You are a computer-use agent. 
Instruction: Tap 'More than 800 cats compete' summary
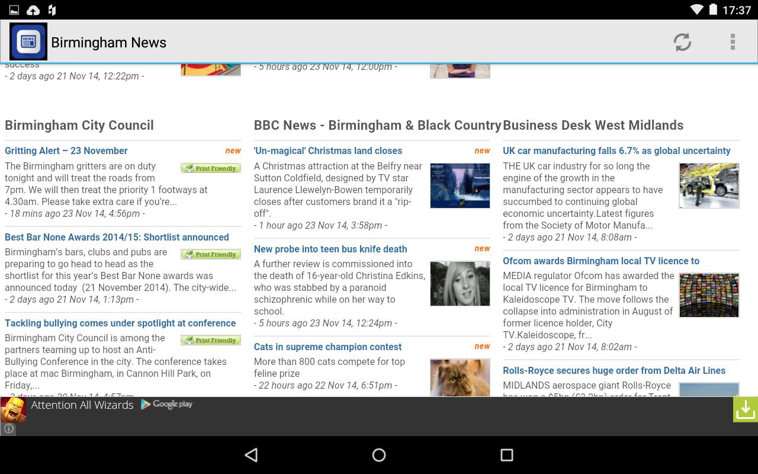click(329, 367)
